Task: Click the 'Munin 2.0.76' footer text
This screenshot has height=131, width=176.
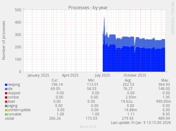Action: [88, 127]
